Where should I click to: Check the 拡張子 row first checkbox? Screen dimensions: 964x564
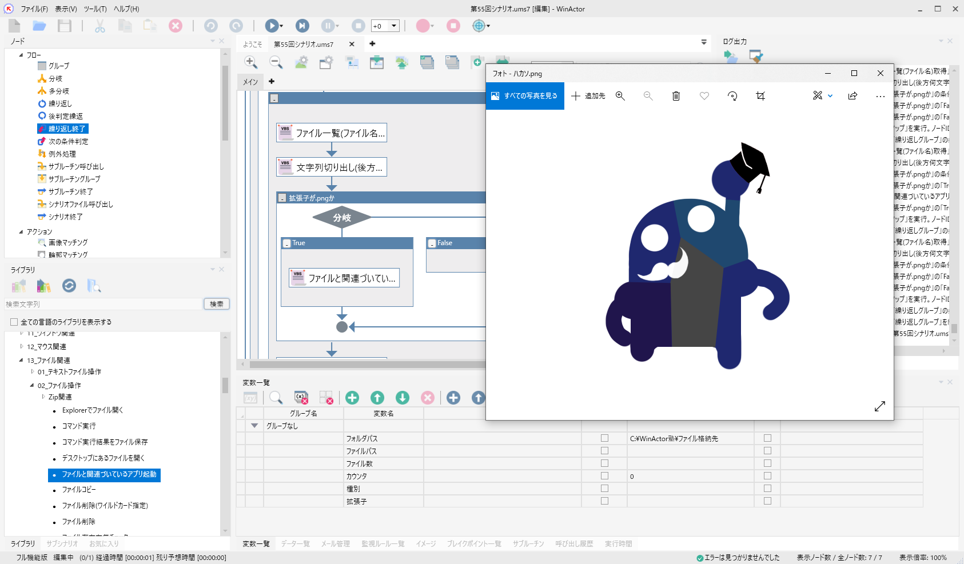click(604, 501)
